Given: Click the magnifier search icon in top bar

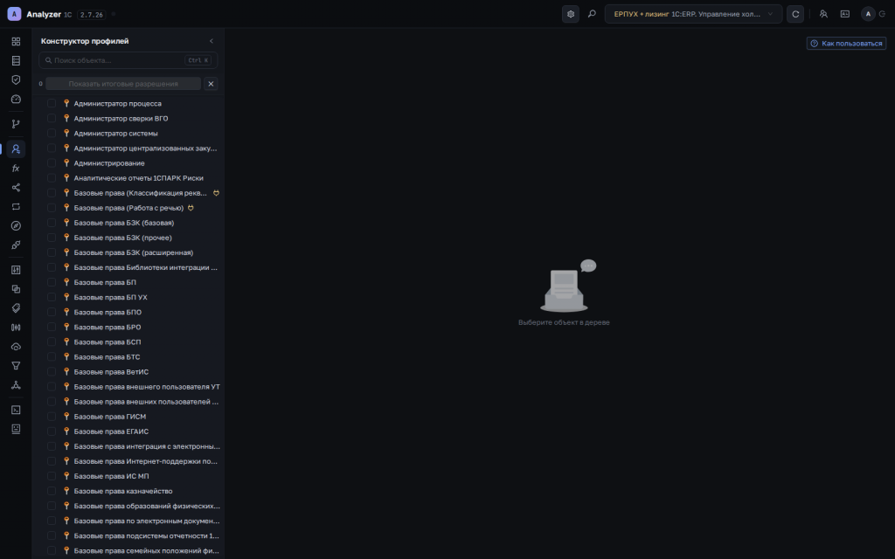Looking at the screenshot, I should (592, 14).
